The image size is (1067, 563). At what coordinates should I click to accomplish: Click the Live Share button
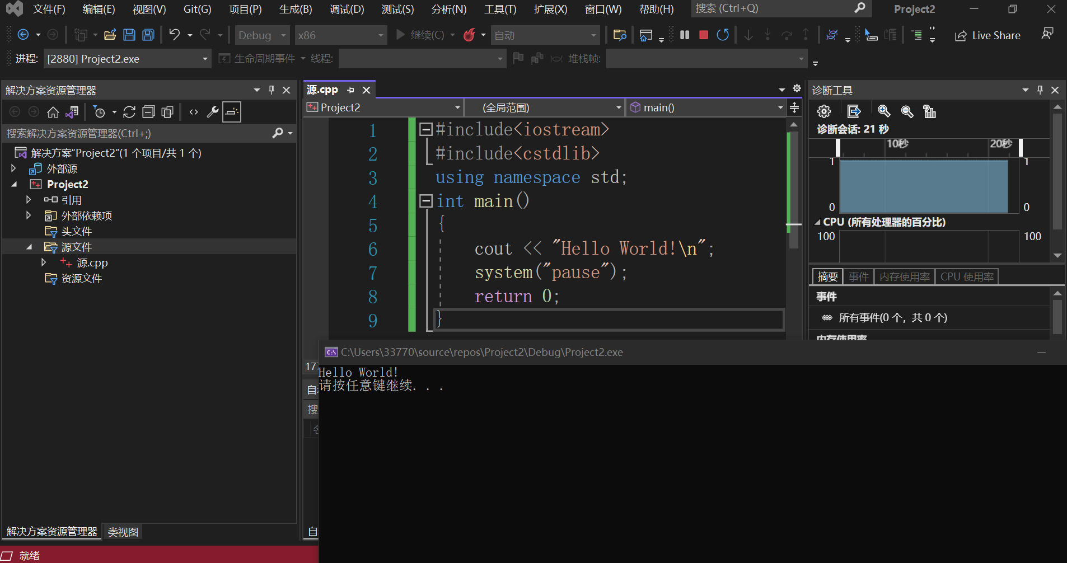coord(988,35)
